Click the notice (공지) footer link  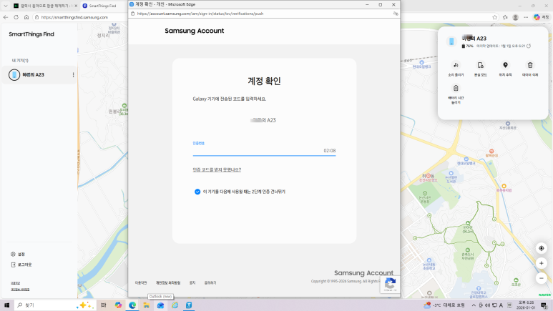192,283
